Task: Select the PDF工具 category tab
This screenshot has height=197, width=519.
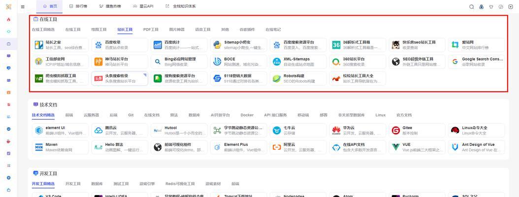Action: 151,30
